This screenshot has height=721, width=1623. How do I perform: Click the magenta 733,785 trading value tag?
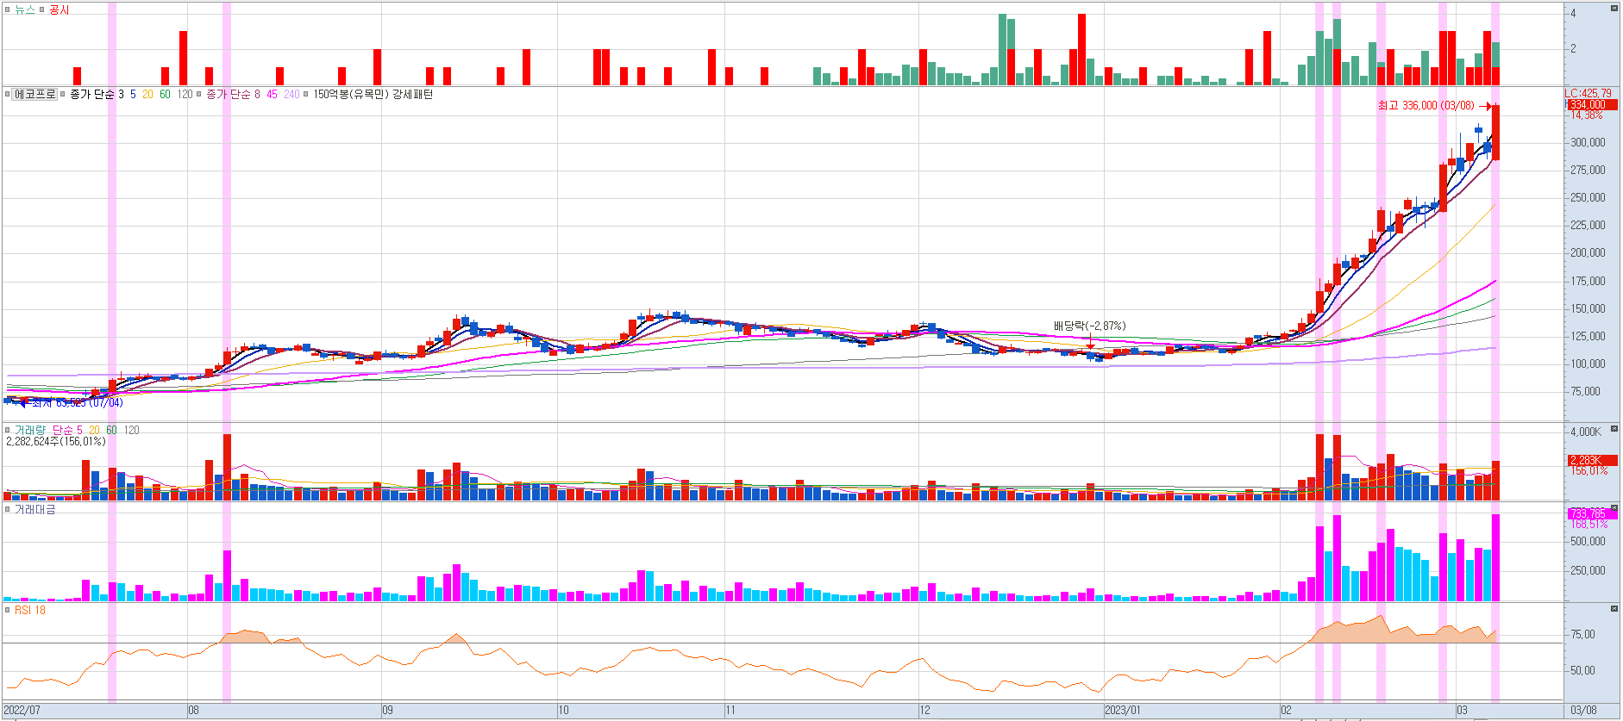click(1592, 514)
